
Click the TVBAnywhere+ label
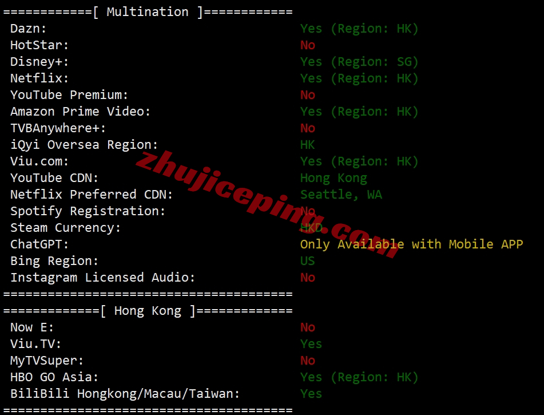click(x=58, y=128)
